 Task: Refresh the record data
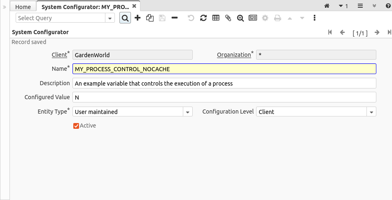pyautogui.click(x=203, y=18)
